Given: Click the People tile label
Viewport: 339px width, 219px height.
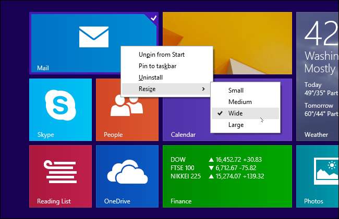Looking at the screenshot, I should click(x=113, y=135).
